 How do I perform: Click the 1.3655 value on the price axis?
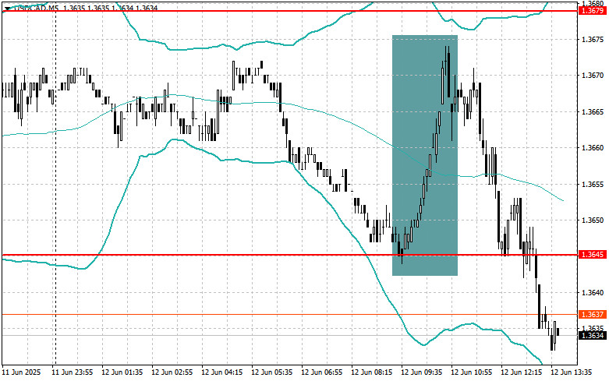(x=593, y=184)
